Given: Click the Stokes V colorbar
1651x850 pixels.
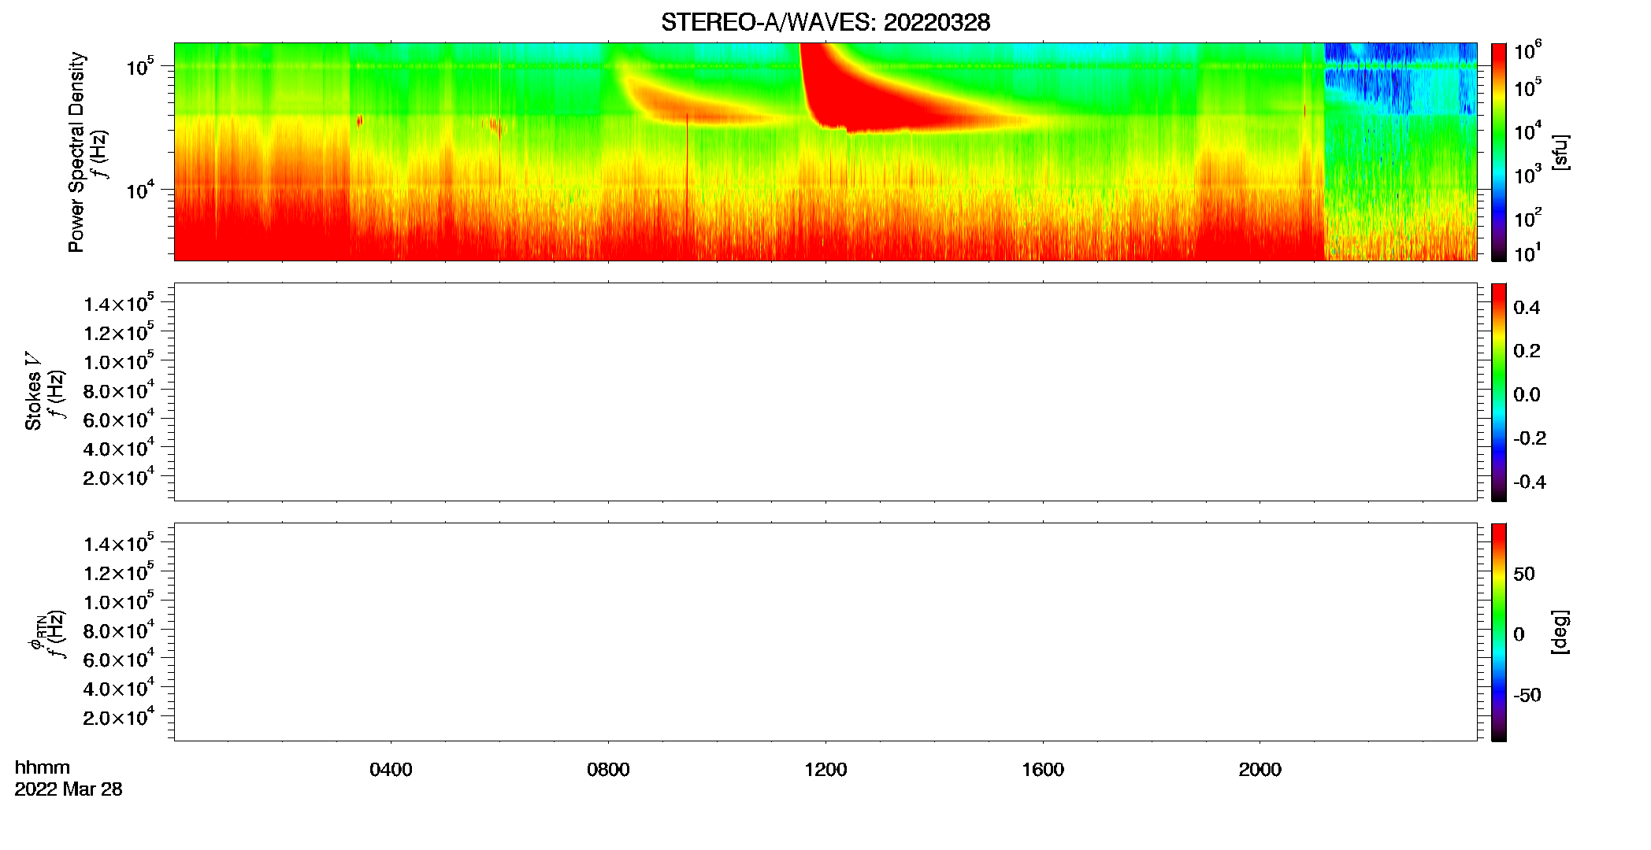Looking at the screenshot, I should [1498, 392].
